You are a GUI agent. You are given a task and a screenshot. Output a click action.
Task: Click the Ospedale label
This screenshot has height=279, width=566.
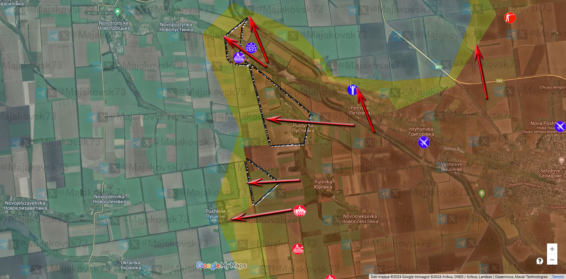[x=557, y=207]
